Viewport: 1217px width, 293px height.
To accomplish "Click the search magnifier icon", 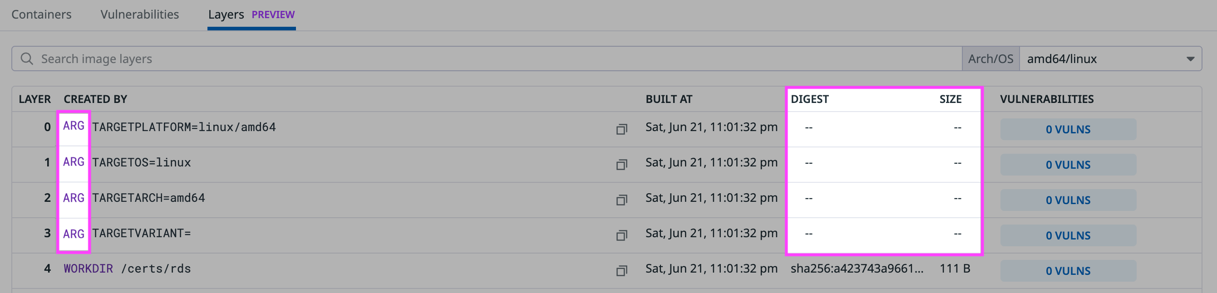I will (26, 59).
